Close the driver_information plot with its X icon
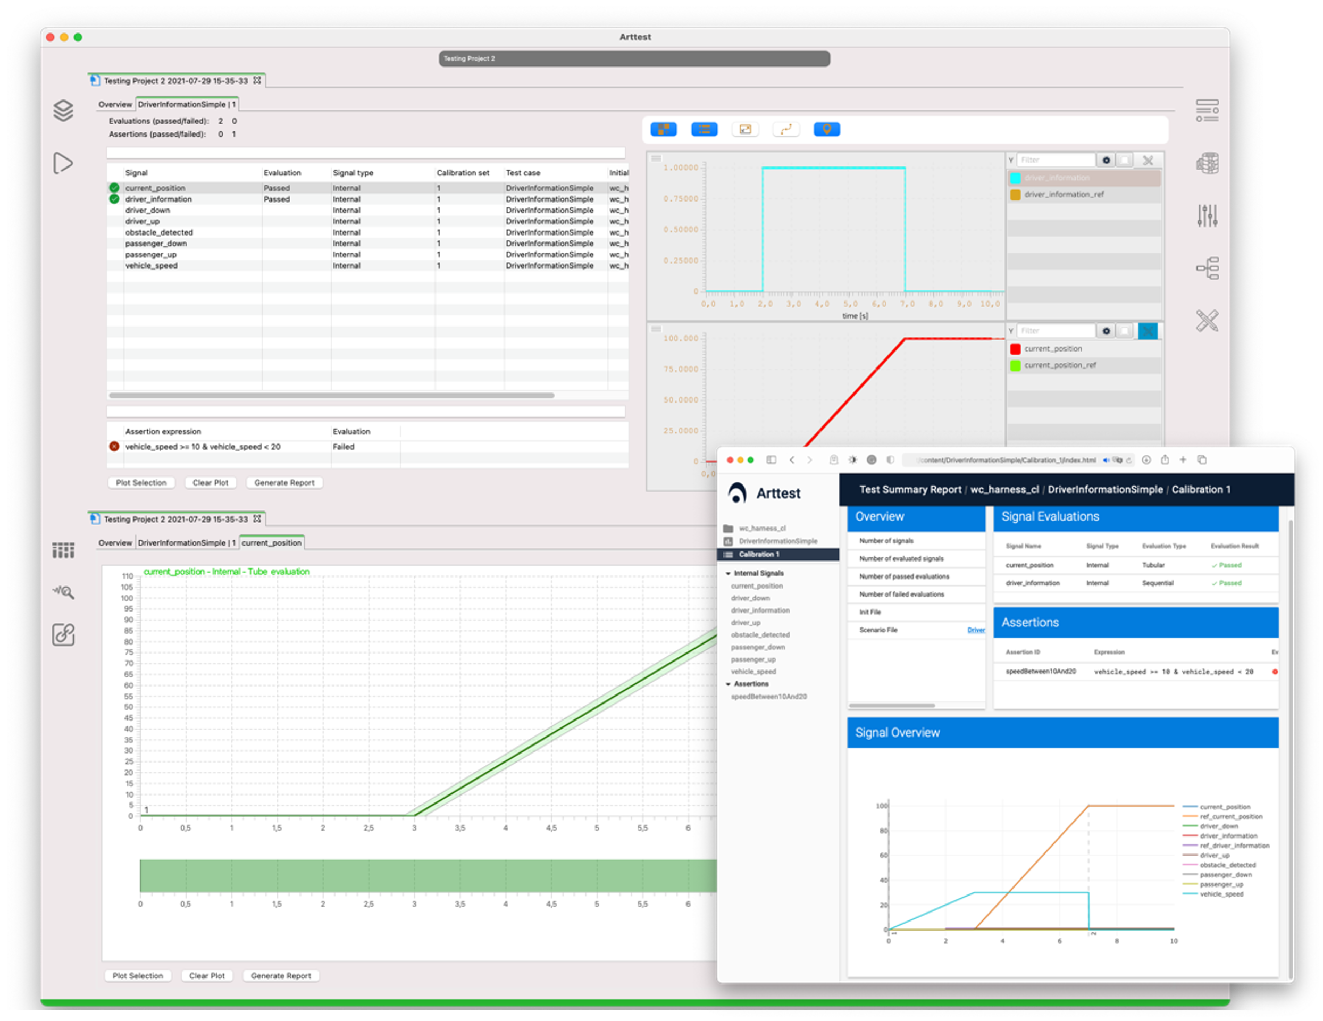Screen dimensions: 1323x1021 pos(1148,160)
